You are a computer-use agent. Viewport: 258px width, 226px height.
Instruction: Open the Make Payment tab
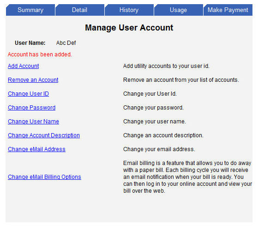point(228,10)
